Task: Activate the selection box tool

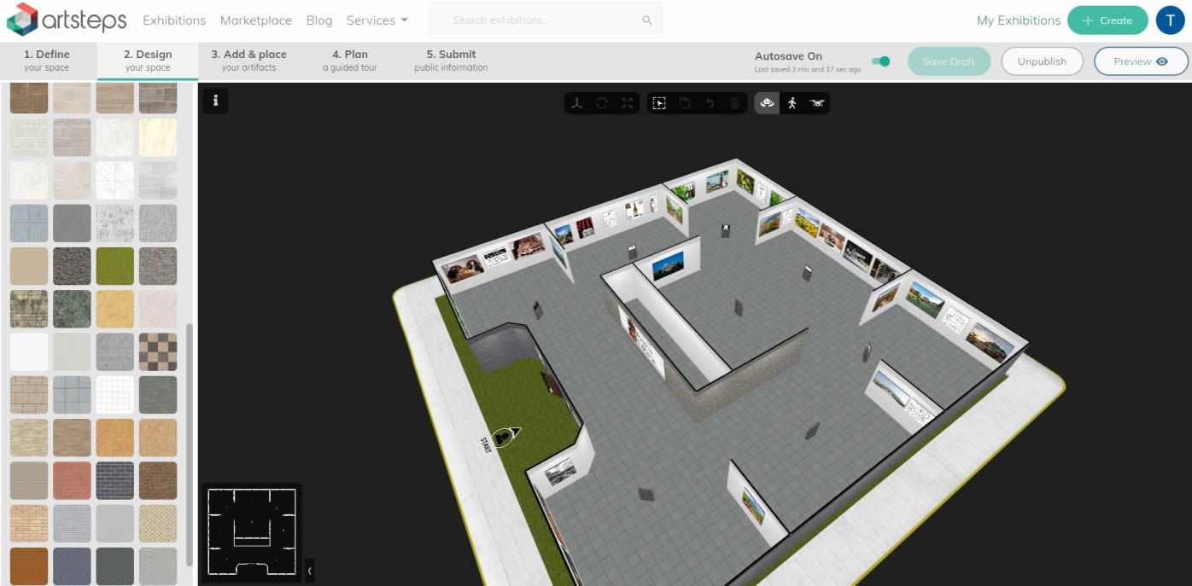Action: [659, 103]
